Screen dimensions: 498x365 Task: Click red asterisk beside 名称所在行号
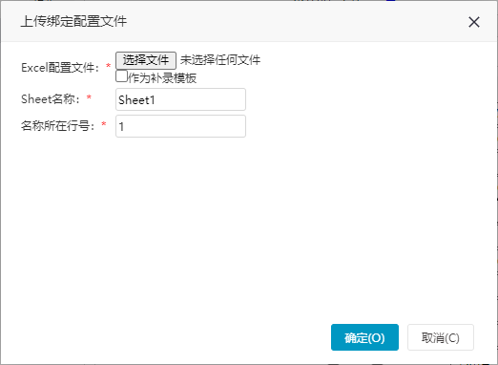tap(104, 124)
